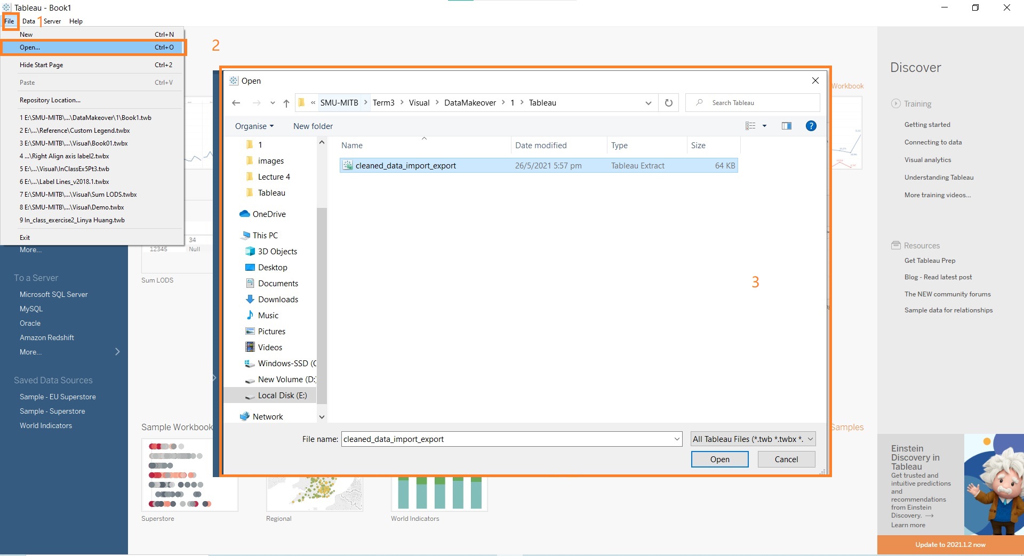
Task: Select OneDrive in navigation pane
Action: 269,214
